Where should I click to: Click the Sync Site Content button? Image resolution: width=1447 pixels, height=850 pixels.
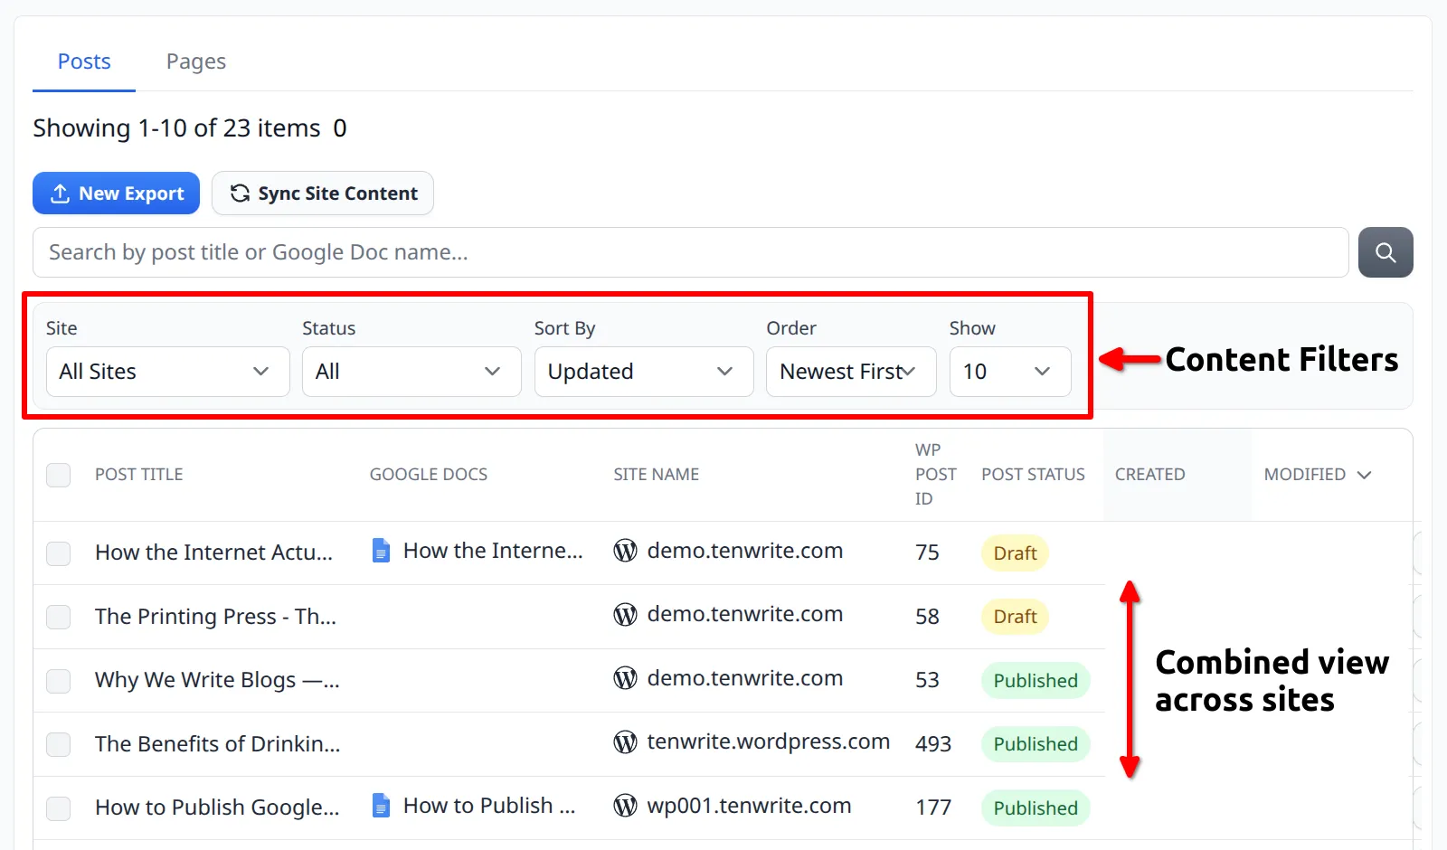pyautogui.click(x=322, y=193)
